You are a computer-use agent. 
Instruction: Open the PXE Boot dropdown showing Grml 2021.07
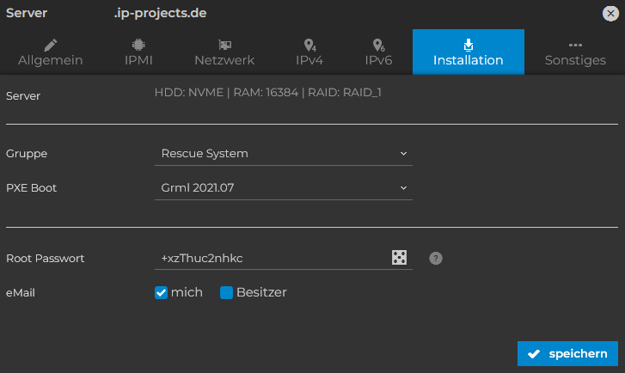pos(284,187)
